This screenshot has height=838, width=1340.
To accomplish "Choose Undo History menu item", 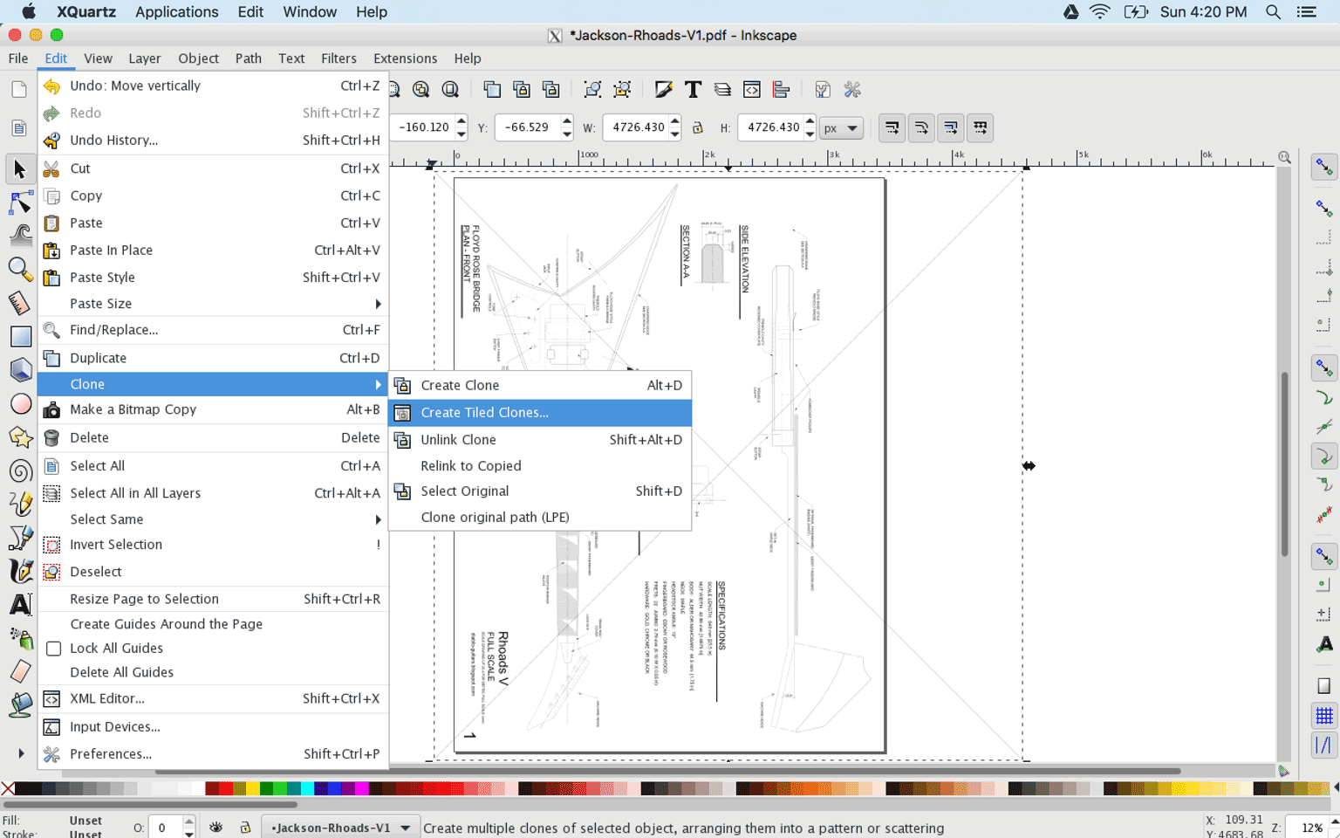I will (x=213, y=140).
